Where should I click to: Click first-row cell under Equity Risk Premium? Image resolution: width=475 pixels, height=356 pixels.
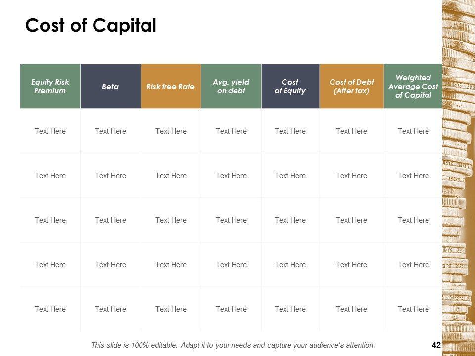click(x=50, y=131)
